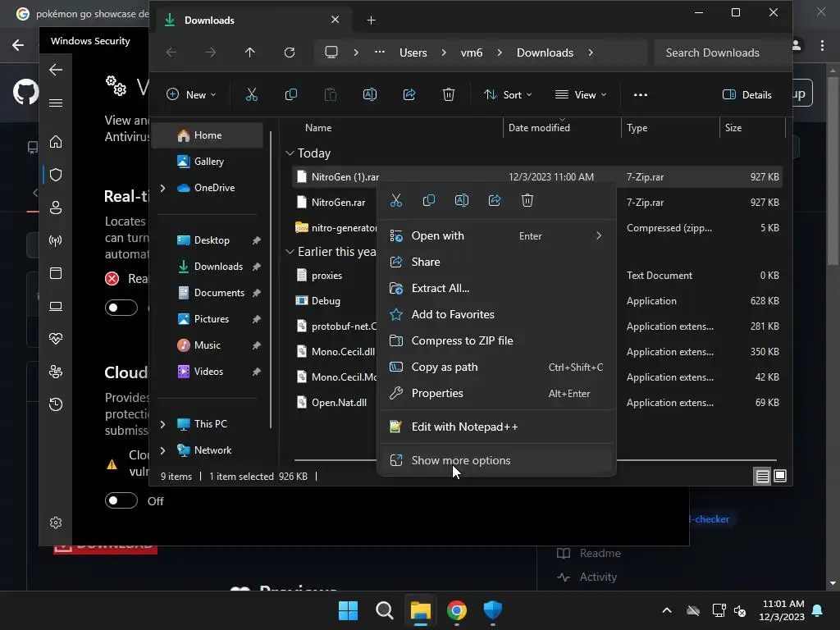Click Share in context menu
This screenshot has height=630, width=840.
[496, 262]
